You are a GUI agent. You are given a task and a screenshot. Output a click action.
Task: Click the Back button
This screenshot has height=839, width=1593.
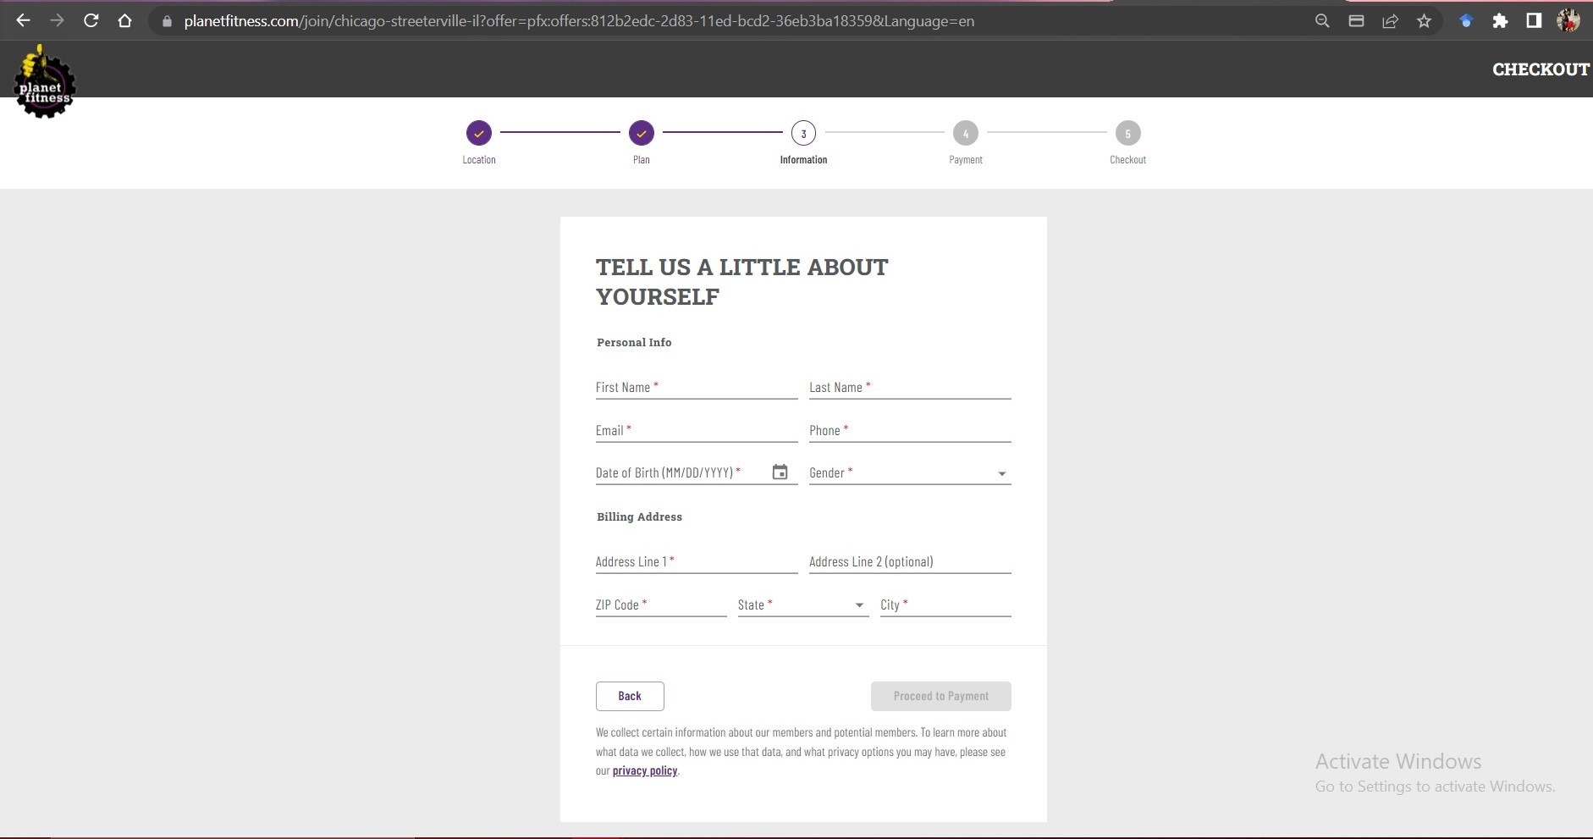pyautogui.click(x=630, y=696)
